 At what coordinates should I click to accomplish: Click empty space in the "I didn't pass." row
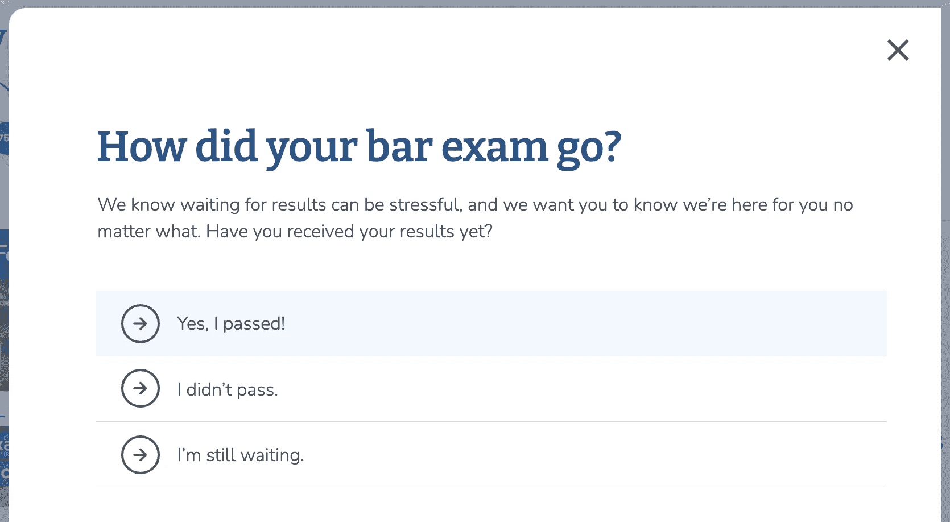coord(569,389)
